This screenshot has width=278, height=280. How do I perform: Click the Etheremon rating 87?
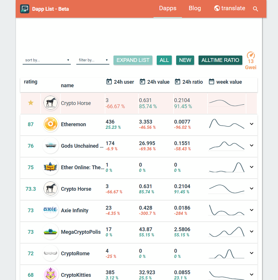tap(31, 124)
